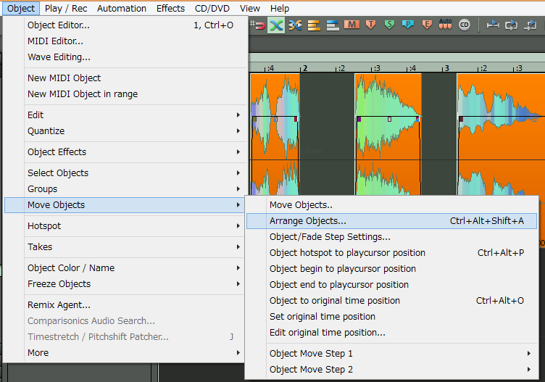Choose Edit original time position...

click(391, 333)
